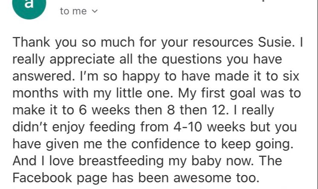318x189 pixels.
Task: Click the 'to me' recipient label
Action: point(73,11)
